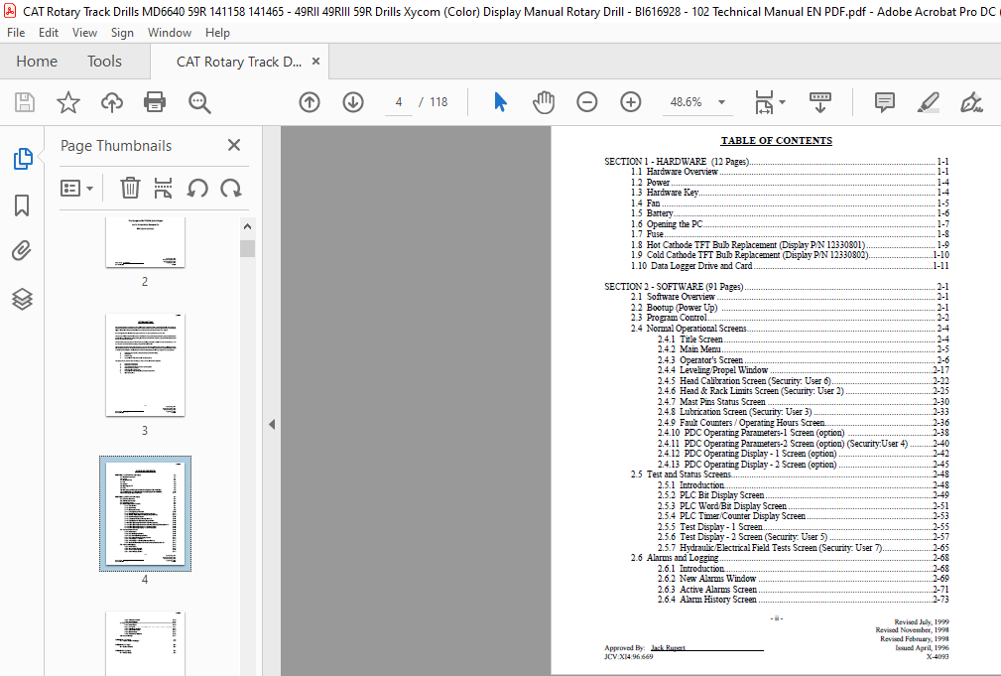Select page 2 thumbnail
Screen dimensions: 1001x676
[x=145, y=241]
